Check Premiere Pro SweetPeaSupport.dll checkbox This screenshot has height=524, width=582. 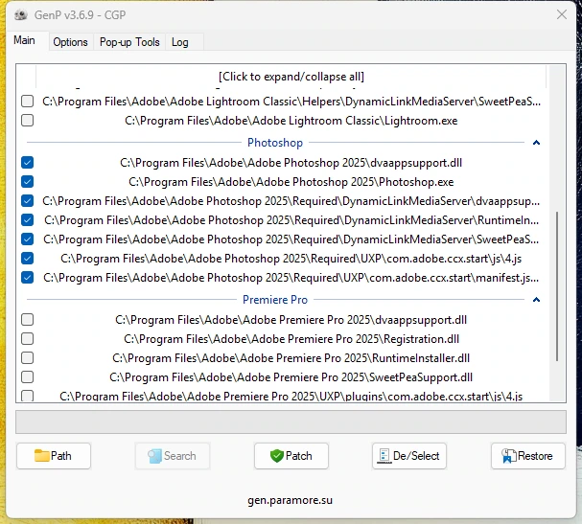point(27,376)
